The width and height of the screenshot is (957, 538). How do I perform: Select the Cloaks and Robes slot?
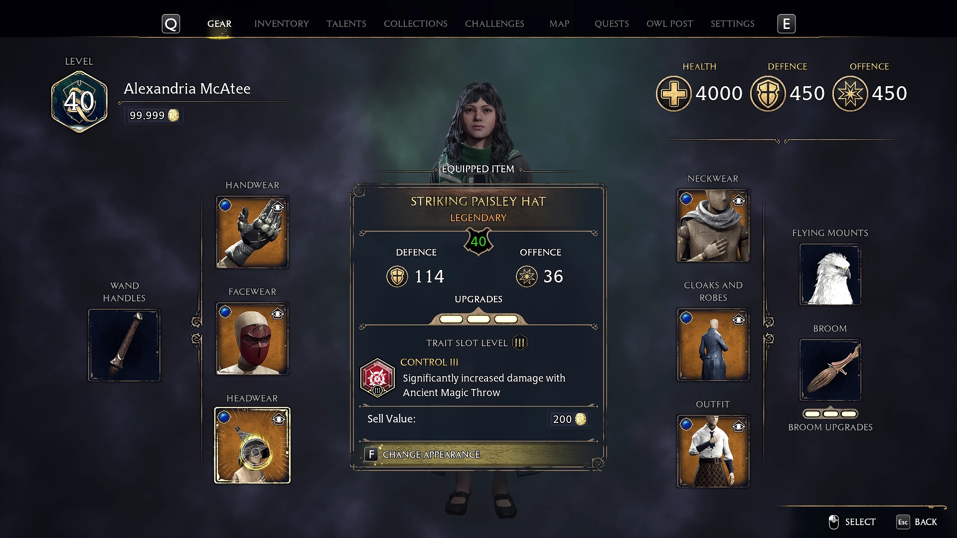tap(713, 345)
